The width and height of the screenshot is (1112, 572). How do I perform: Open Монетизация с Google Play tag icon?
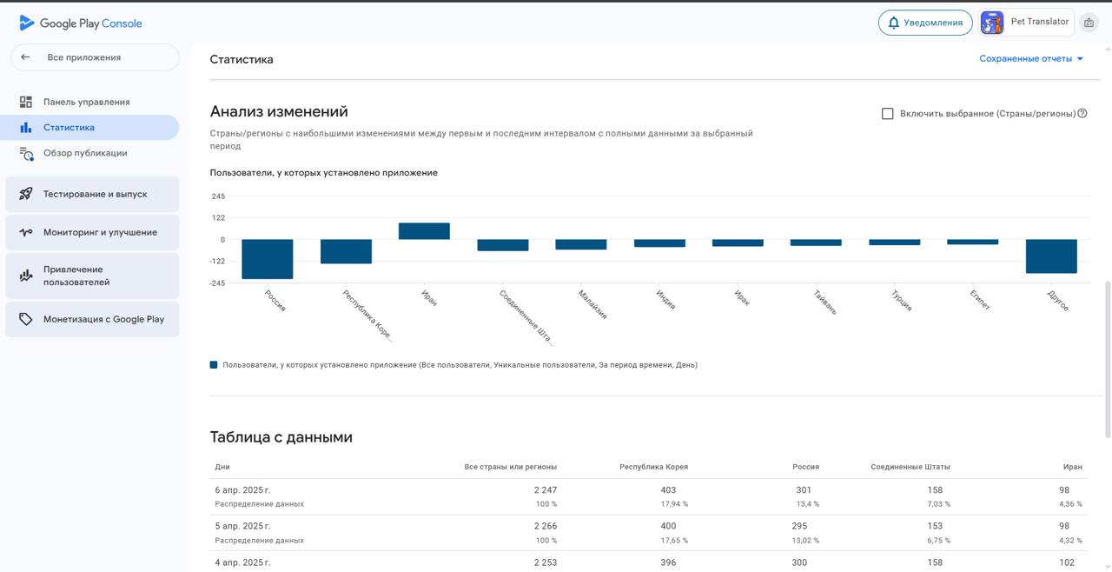pos(27,319)
